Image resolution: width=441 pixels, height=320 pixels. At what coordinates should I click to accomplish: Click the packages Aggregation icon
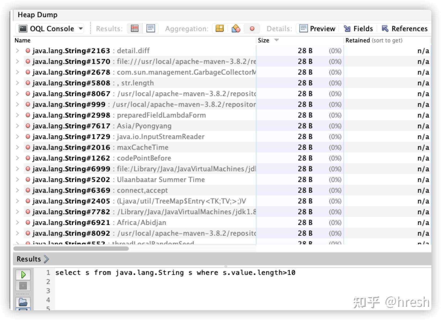(219, 28)
